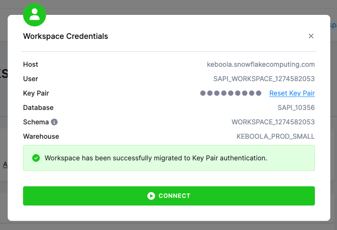
Task: Click the Database field label
Action: tap(38, 108)
